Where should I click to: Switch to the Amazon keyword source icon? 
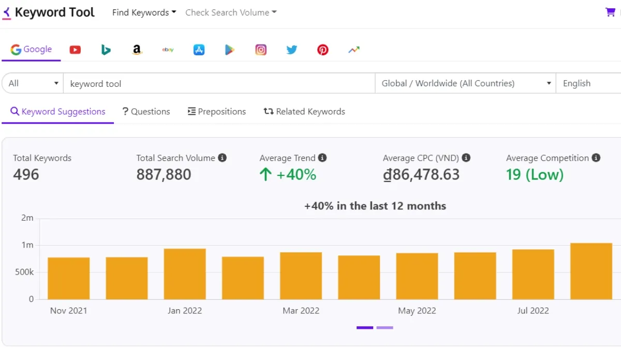point(137,49)
